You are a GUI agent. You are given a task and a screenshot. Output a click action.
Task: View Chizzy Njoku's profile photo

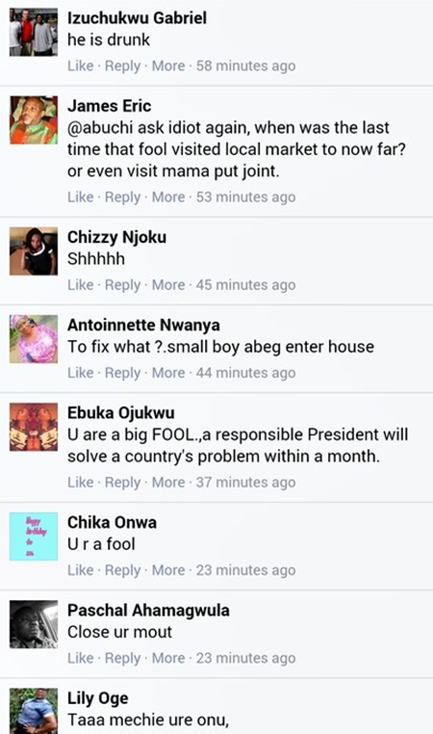tap(34, 251)
